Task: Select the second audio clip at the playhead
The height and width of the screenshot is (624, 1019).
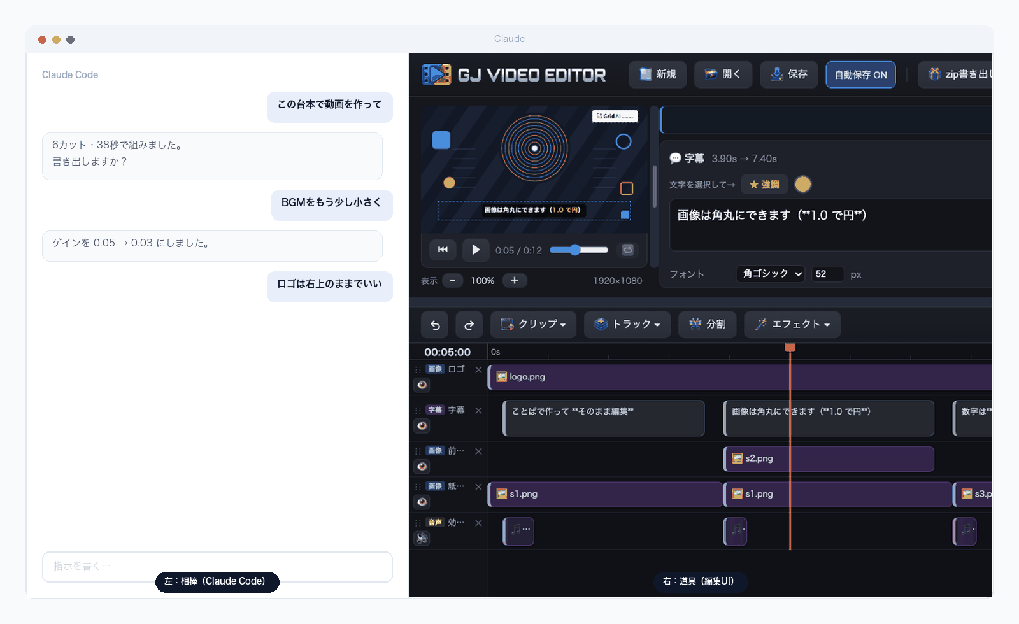Action: coord(736,531)
